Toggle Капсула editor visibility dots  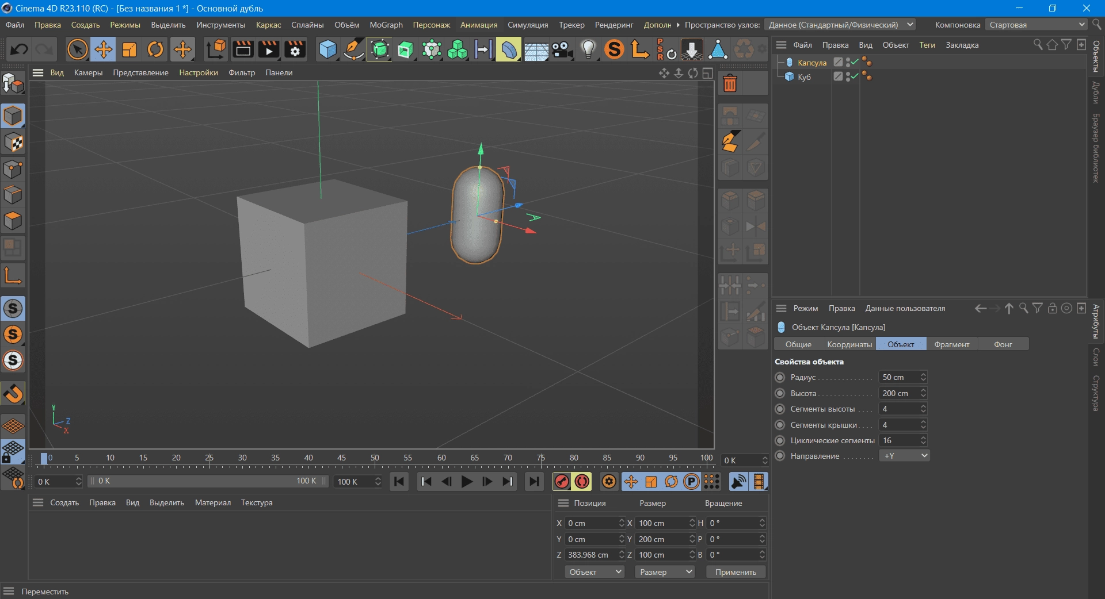pos(848,62)
